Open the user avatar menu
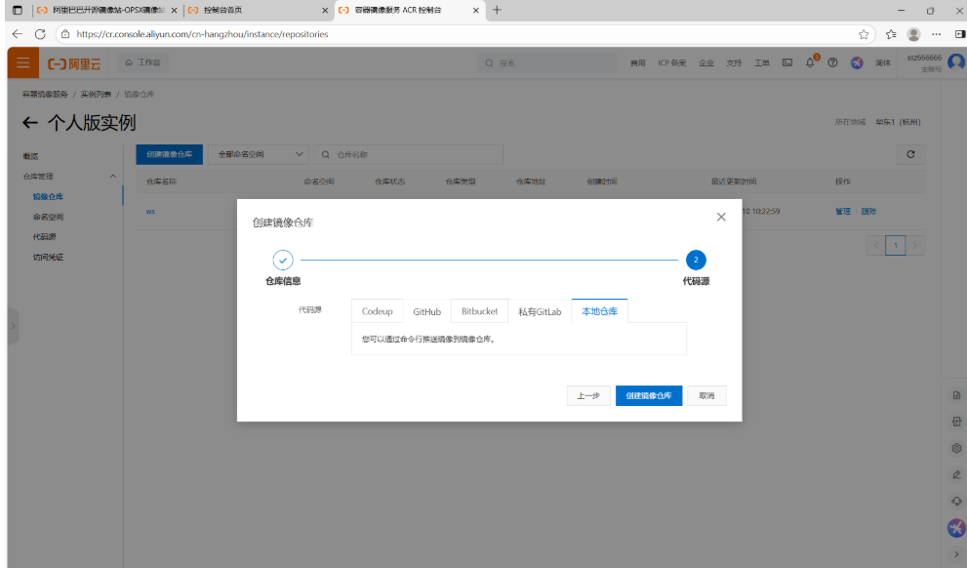The image size is (967, 568). pos(956,61)
